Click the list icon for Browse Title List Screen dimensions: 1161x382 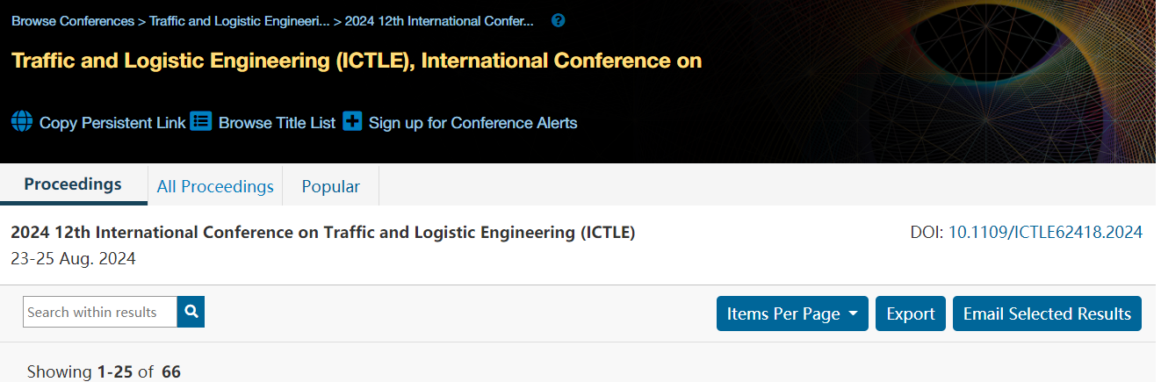point(201,121)
